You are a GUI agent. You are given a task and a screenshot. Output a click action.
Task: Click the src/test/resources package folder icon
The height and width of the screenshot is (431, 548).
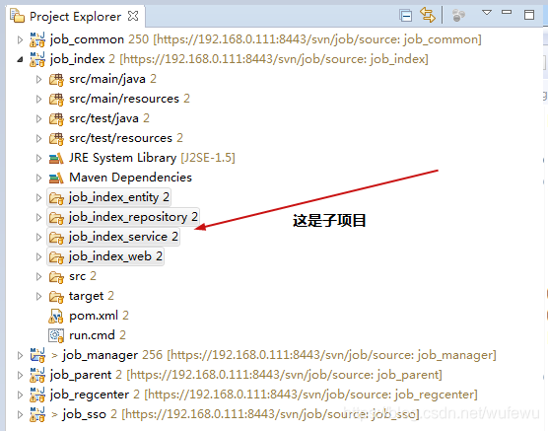[x=56, y=139]
